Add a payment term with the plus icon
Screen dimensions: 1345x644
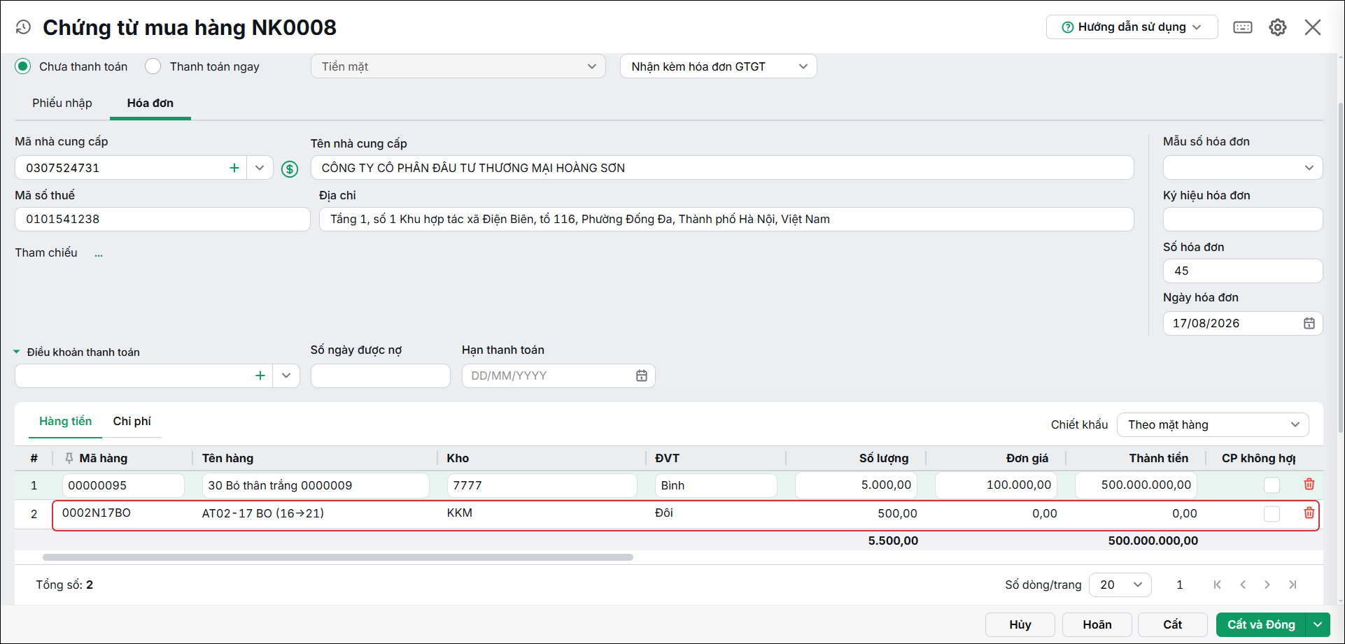[260, 375]
